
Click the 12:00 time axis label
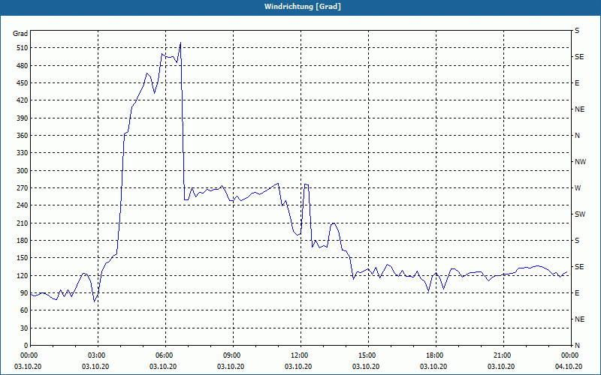(300, 355)
